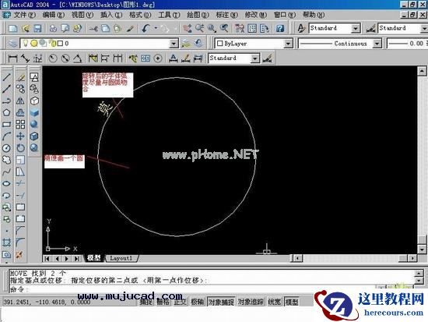The image size is (428, 322).
Task: Click the command line input field
Action: tap(210, 289)
